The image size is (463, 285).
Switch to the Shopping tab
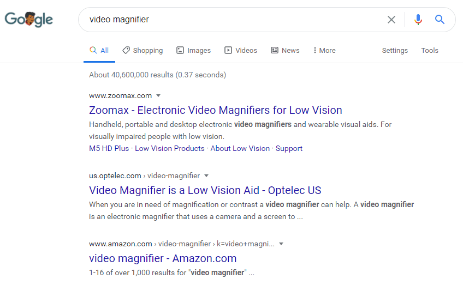pyautogui.click(x=143, y=50)
